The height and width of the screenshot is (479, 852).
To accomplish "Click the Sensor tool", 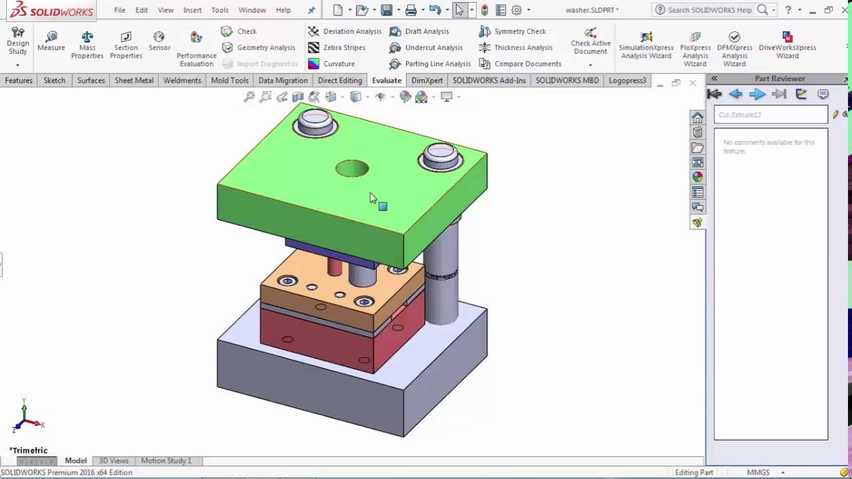I will (159, 41).
